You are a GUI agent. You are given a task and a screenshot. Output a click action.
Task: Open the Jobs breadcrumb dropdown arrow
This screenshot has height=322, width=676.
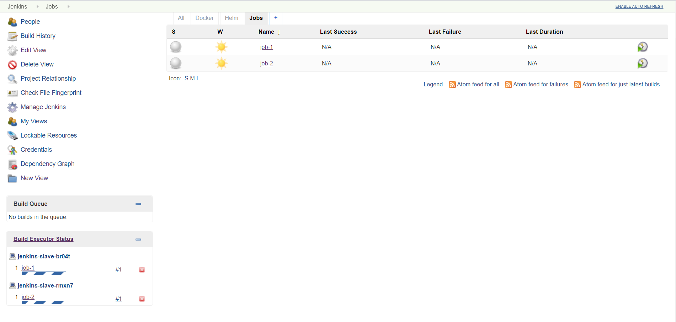click(68, 6)
